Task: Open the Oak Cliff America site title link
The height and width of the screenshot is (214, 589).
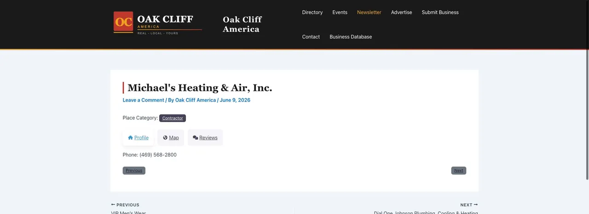Action: click(x=242, y=24)
